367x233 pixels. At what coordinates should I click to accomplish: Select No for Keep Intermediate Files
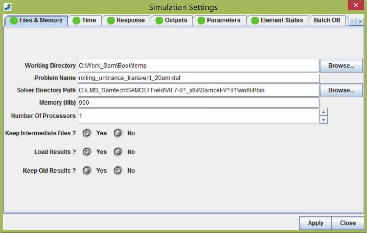[x=118, y=133]
